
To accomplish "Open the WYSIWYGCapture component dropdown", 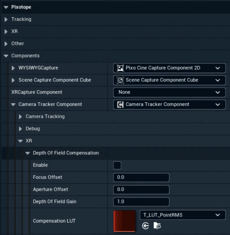I will (x=169, y=68).
